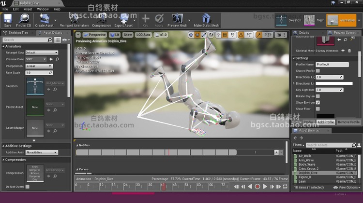Screen dimensions: 363x203
Task: Open the File menu
Action: (x=5, y=9)
